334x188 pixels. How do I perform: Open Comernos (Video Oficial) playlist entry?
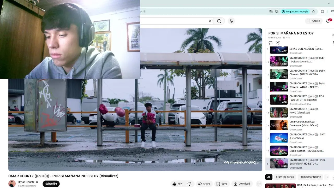click(x=299, y=125)
